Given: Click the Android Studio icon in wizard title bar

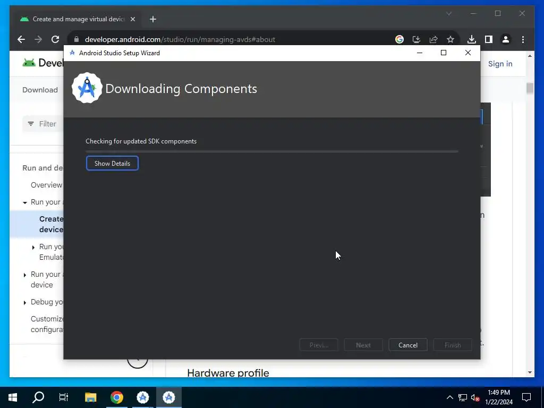Looking at the screenshot, I should click(72, 53).
